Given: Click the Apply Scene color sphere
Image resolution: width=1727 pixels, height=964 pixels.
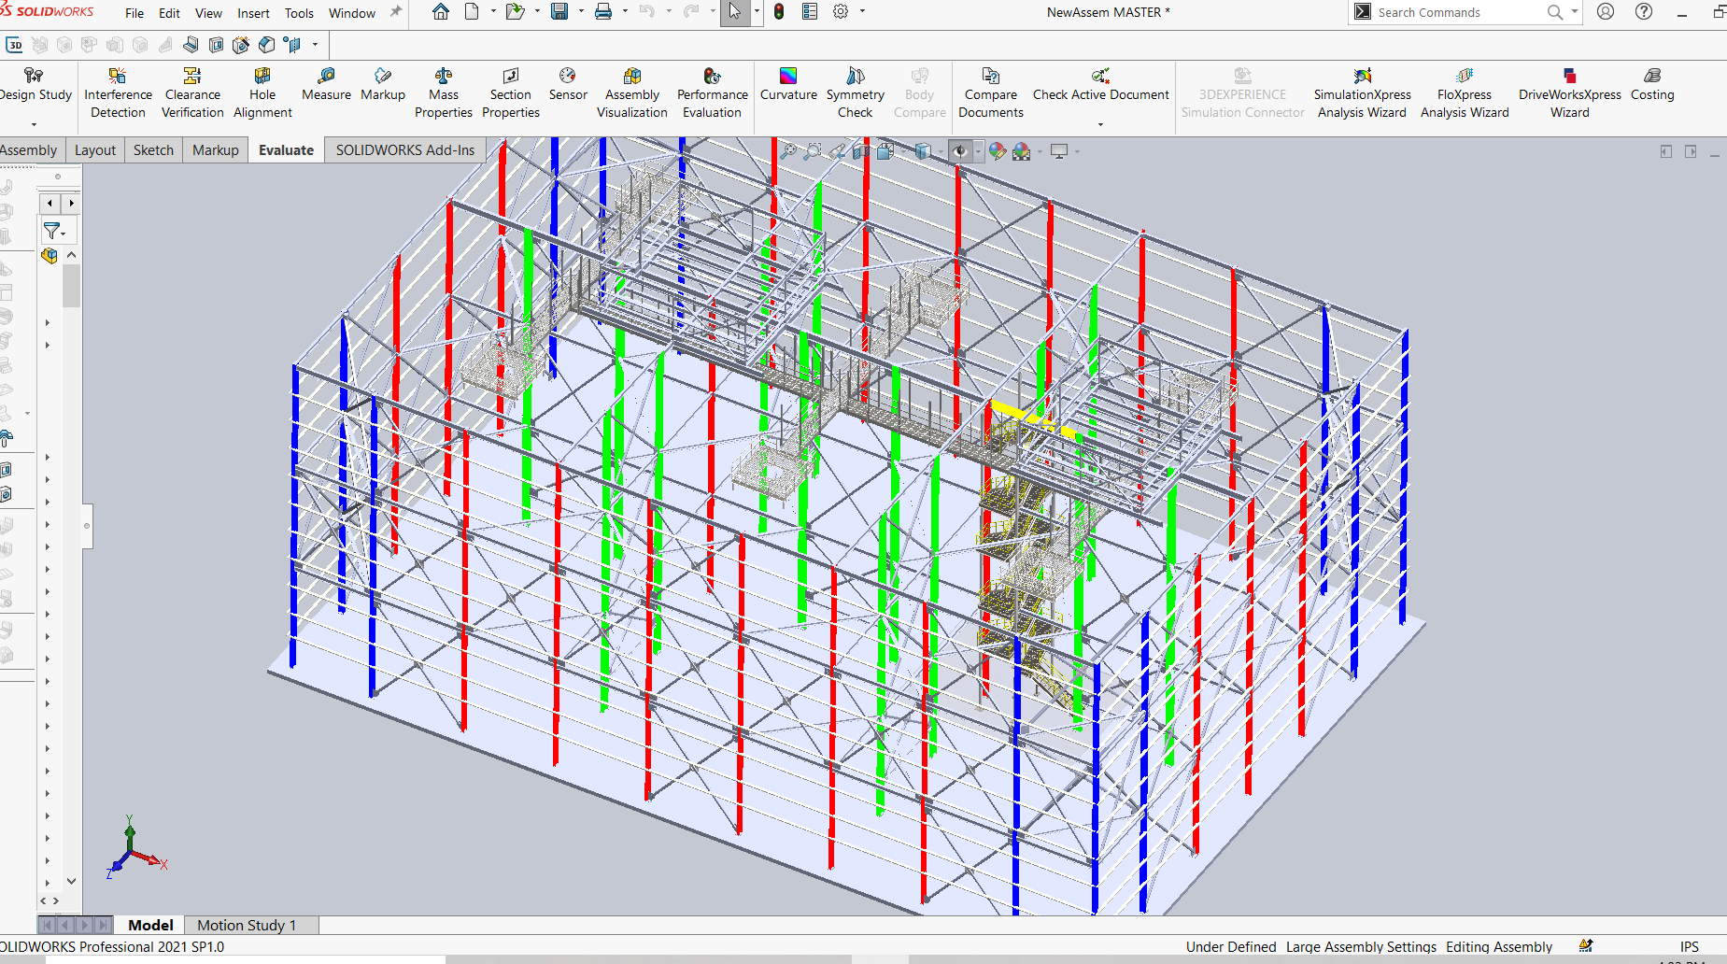Looking at the screenshot, I should pyautogui.click(x=1021, y=150).
